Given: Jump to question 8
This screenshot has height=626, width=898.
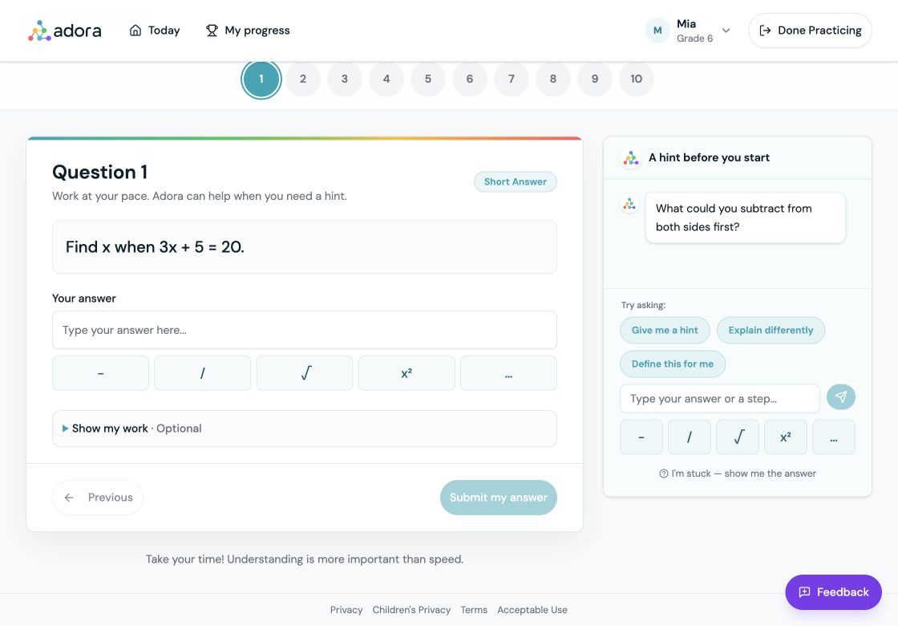Looking at the screenshot, I should point(553,79).
